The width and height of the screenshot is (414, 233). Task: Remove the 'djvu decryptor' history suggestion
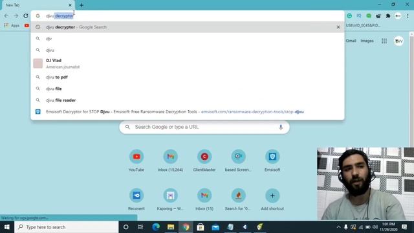pyautogui.click(x=338, y=27)
